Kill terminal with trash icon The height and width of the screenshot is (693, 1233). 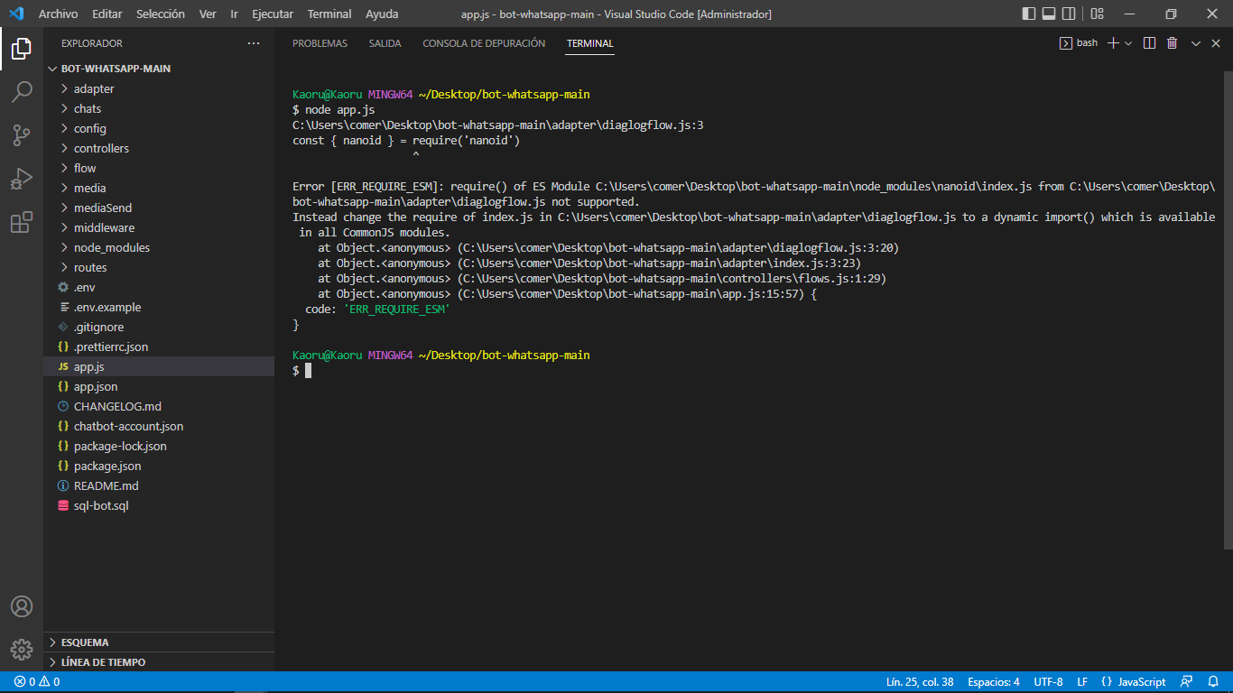point(1172,42)
